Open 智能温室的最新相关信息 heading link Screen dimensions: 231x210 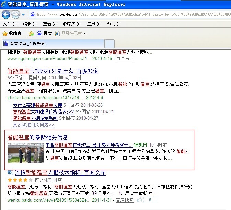coord(38,137)
